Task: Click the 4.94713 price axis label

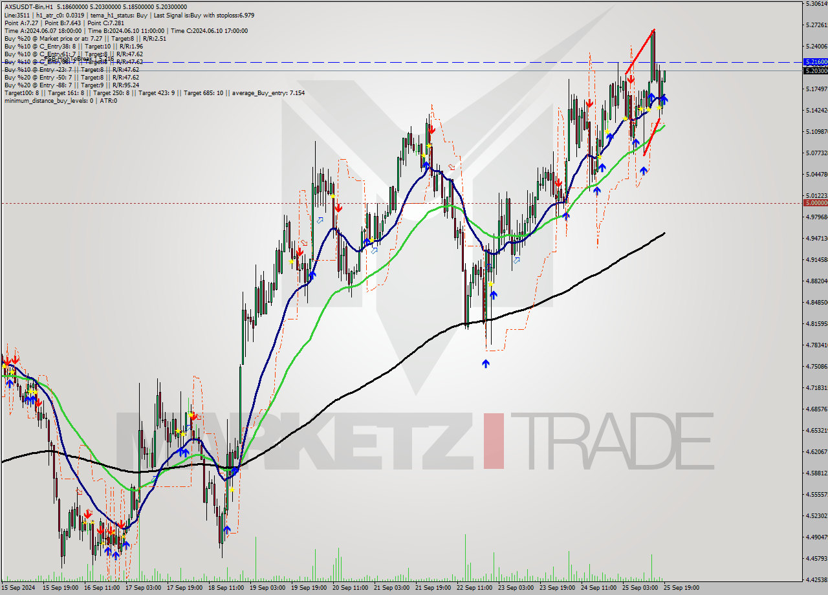Action: coord(816,238)
